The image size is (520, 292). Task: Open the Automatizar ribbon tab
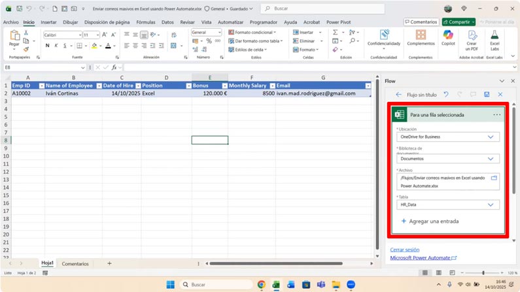click(230, 22)
